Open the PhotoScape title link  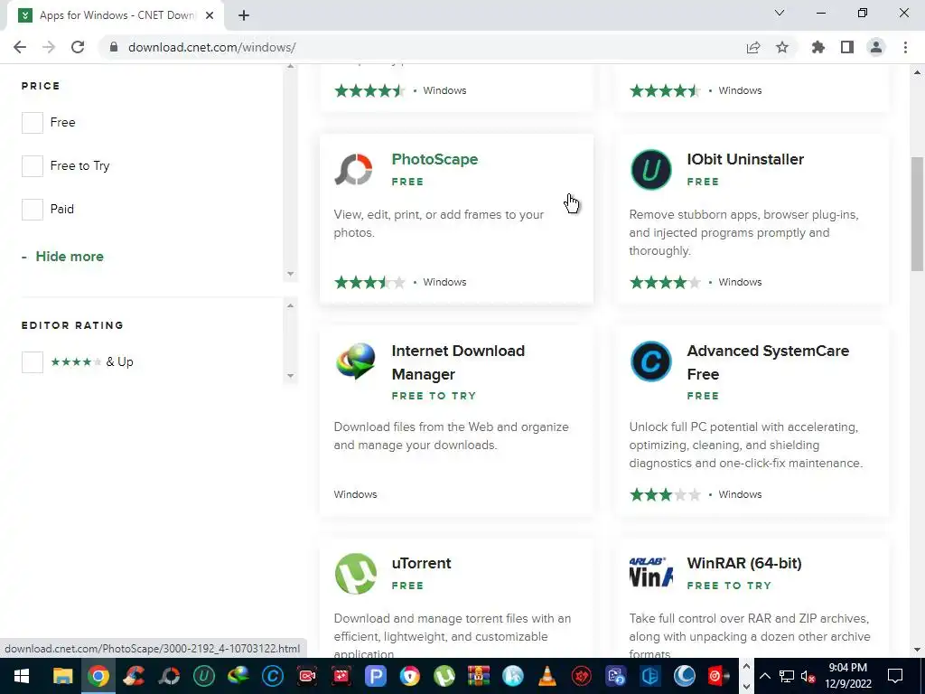(434, 159)
